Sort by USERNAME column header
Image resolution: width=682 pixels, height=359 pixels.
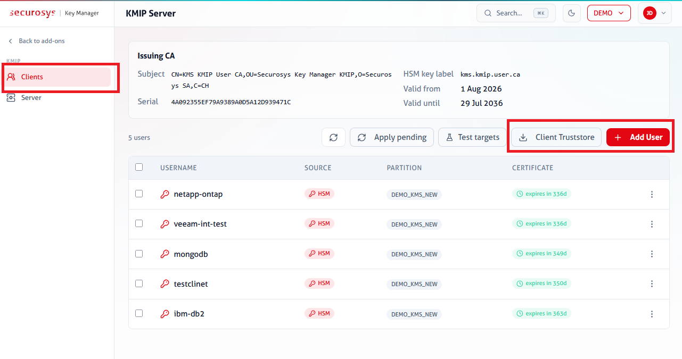[178, 168]
